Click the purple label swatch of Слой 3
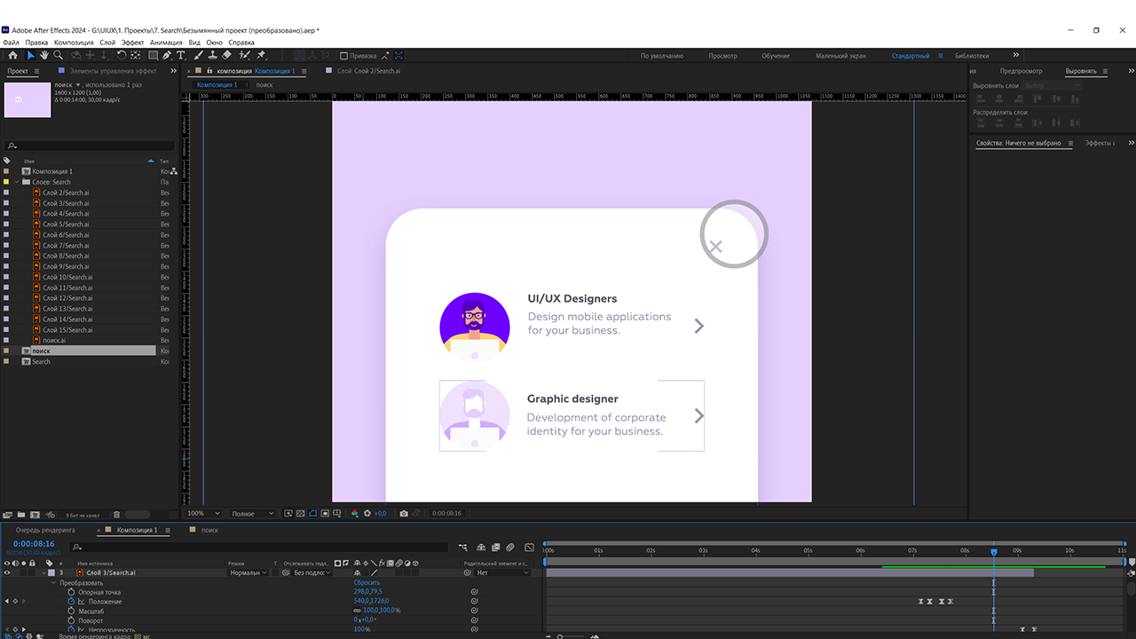Viewport: 1136px width, 639px height. (50, 572)
